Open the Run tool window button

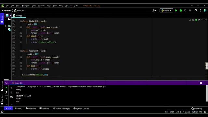[x=8, y=109]
